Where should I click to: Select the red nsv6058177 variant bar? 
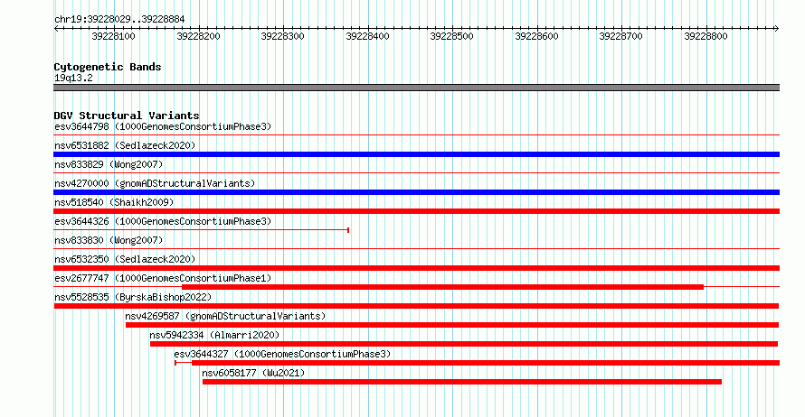click(462, 382)
